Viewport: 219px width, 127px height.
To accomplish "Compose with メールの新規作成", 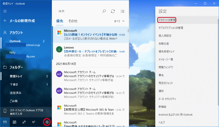I will pos(22,21).
